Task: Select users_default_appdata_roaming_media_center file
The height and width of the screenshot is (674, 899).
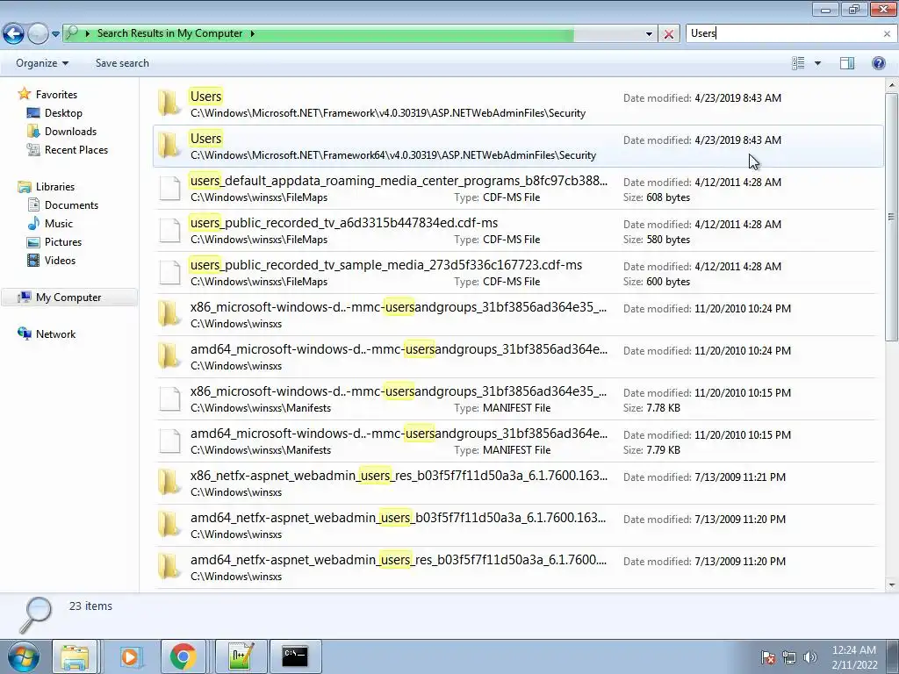Action: click(x=518, y=189)
